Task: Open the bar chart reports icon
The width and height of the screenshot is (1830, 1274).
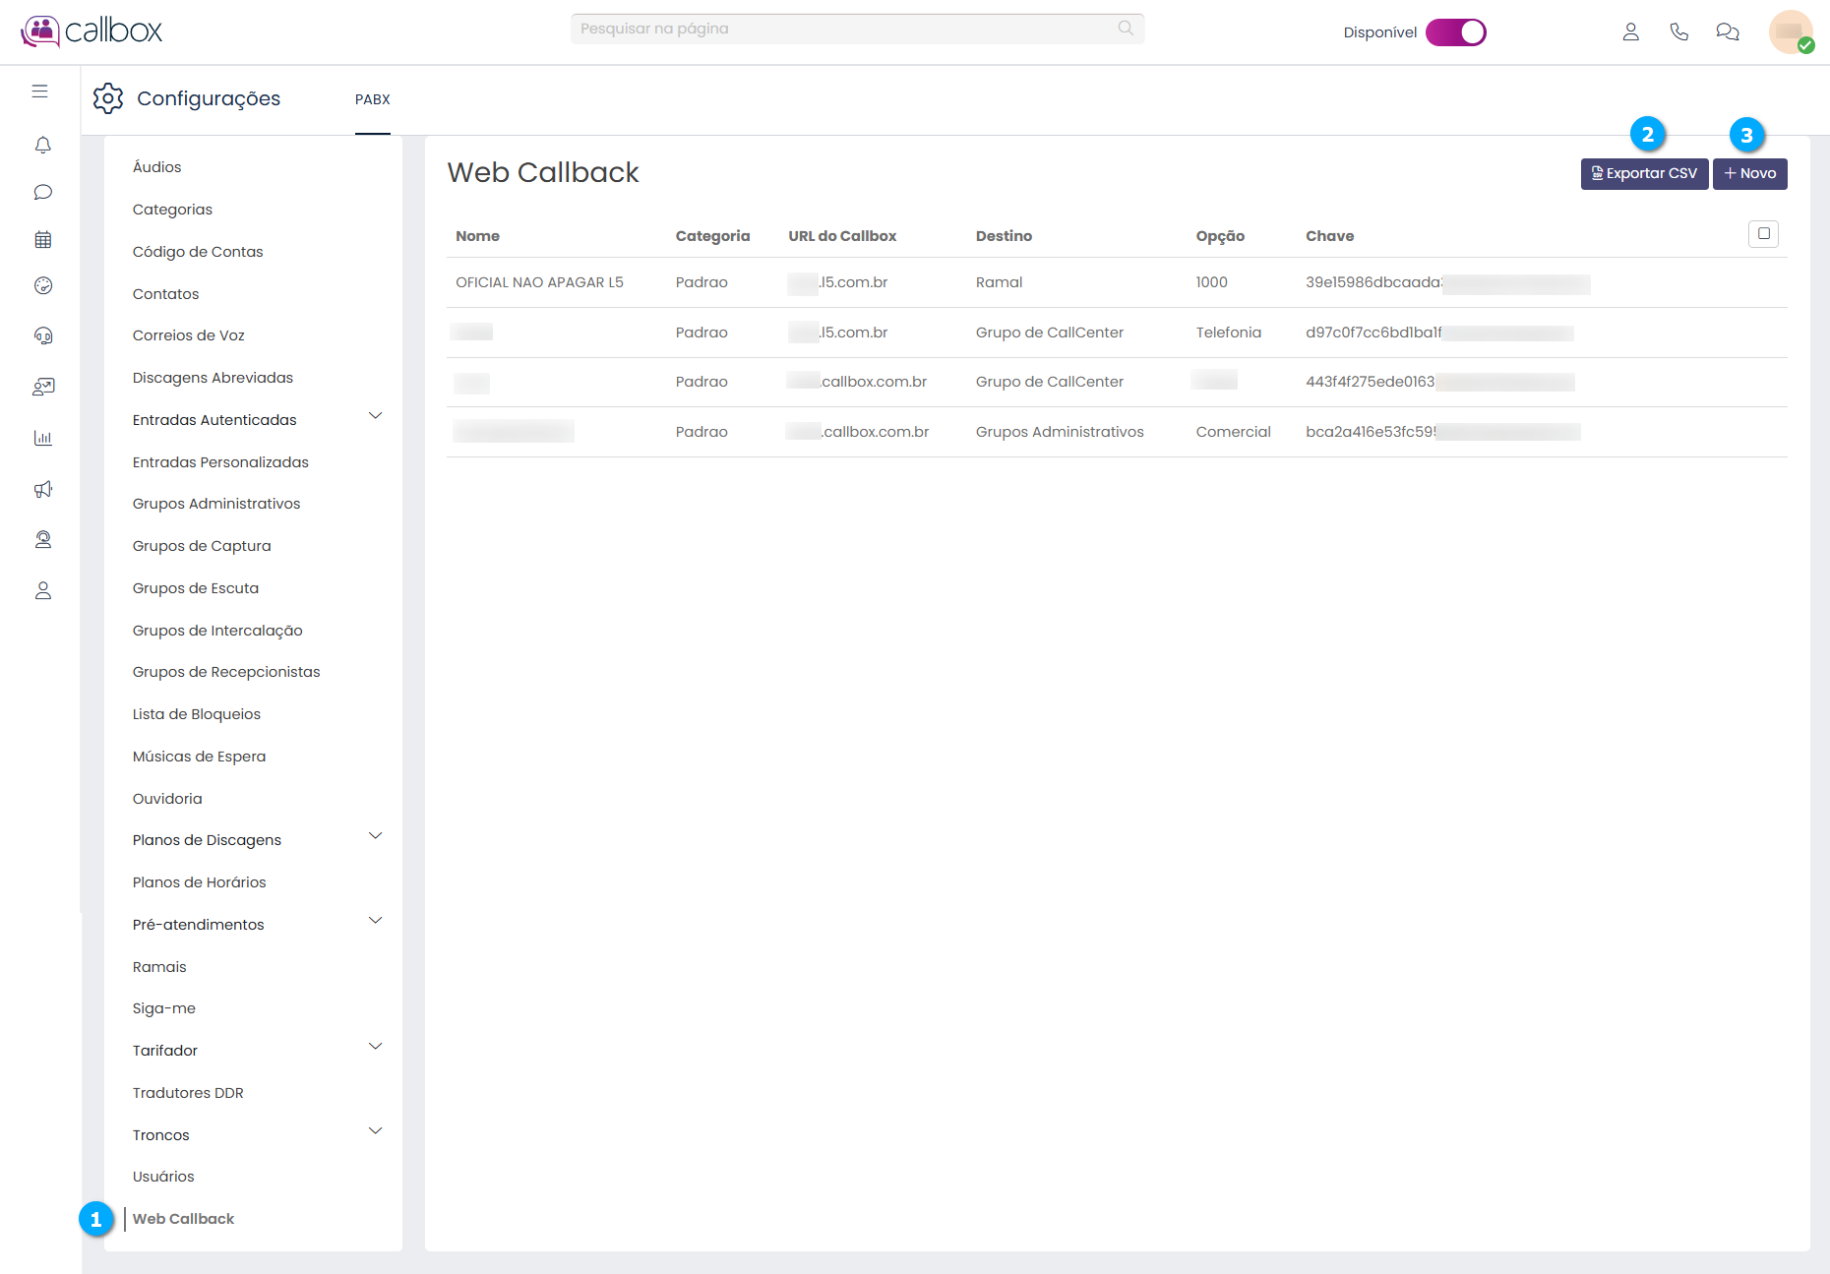Action: [42, 438]
